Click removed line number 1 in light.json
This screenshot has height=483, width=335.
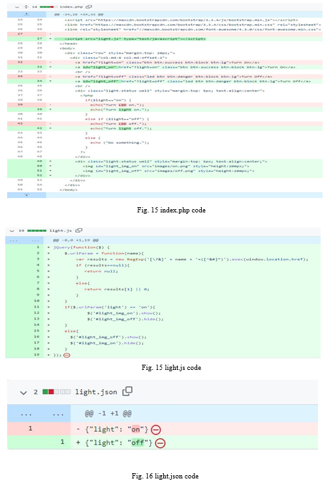click(x=30, y=429)
